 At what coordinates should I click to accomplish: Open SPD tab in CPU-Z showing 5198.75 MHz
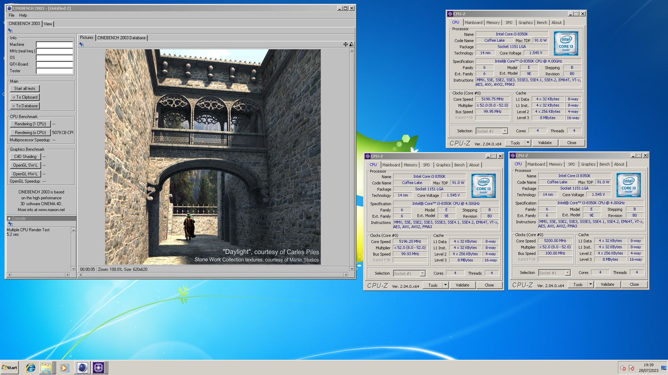coord(509,23)
